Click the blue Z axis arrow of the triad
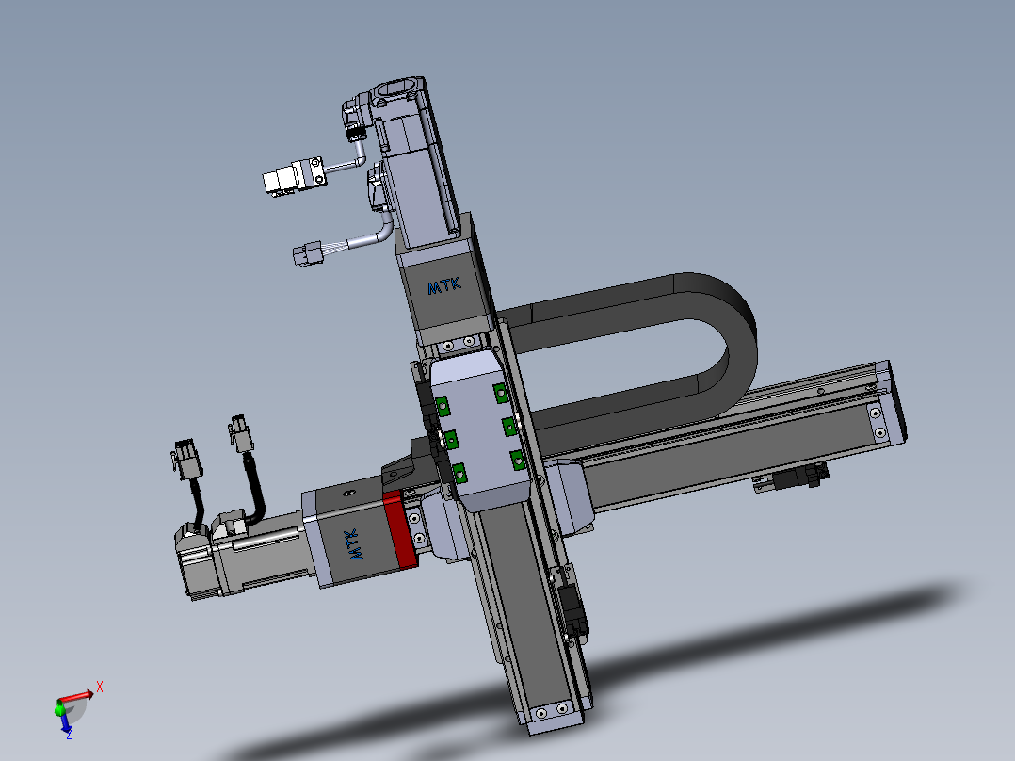 tap(65, 724)
